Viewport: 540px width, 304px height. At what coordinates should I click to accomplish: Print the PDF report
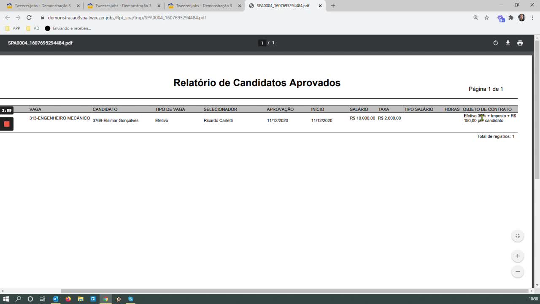tap(520, 43)
